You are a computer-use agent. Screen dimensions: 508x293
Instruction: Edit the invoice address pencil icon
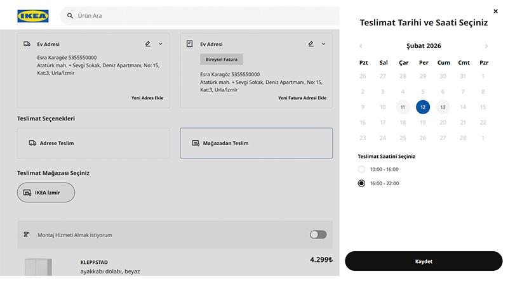(311, 44)
